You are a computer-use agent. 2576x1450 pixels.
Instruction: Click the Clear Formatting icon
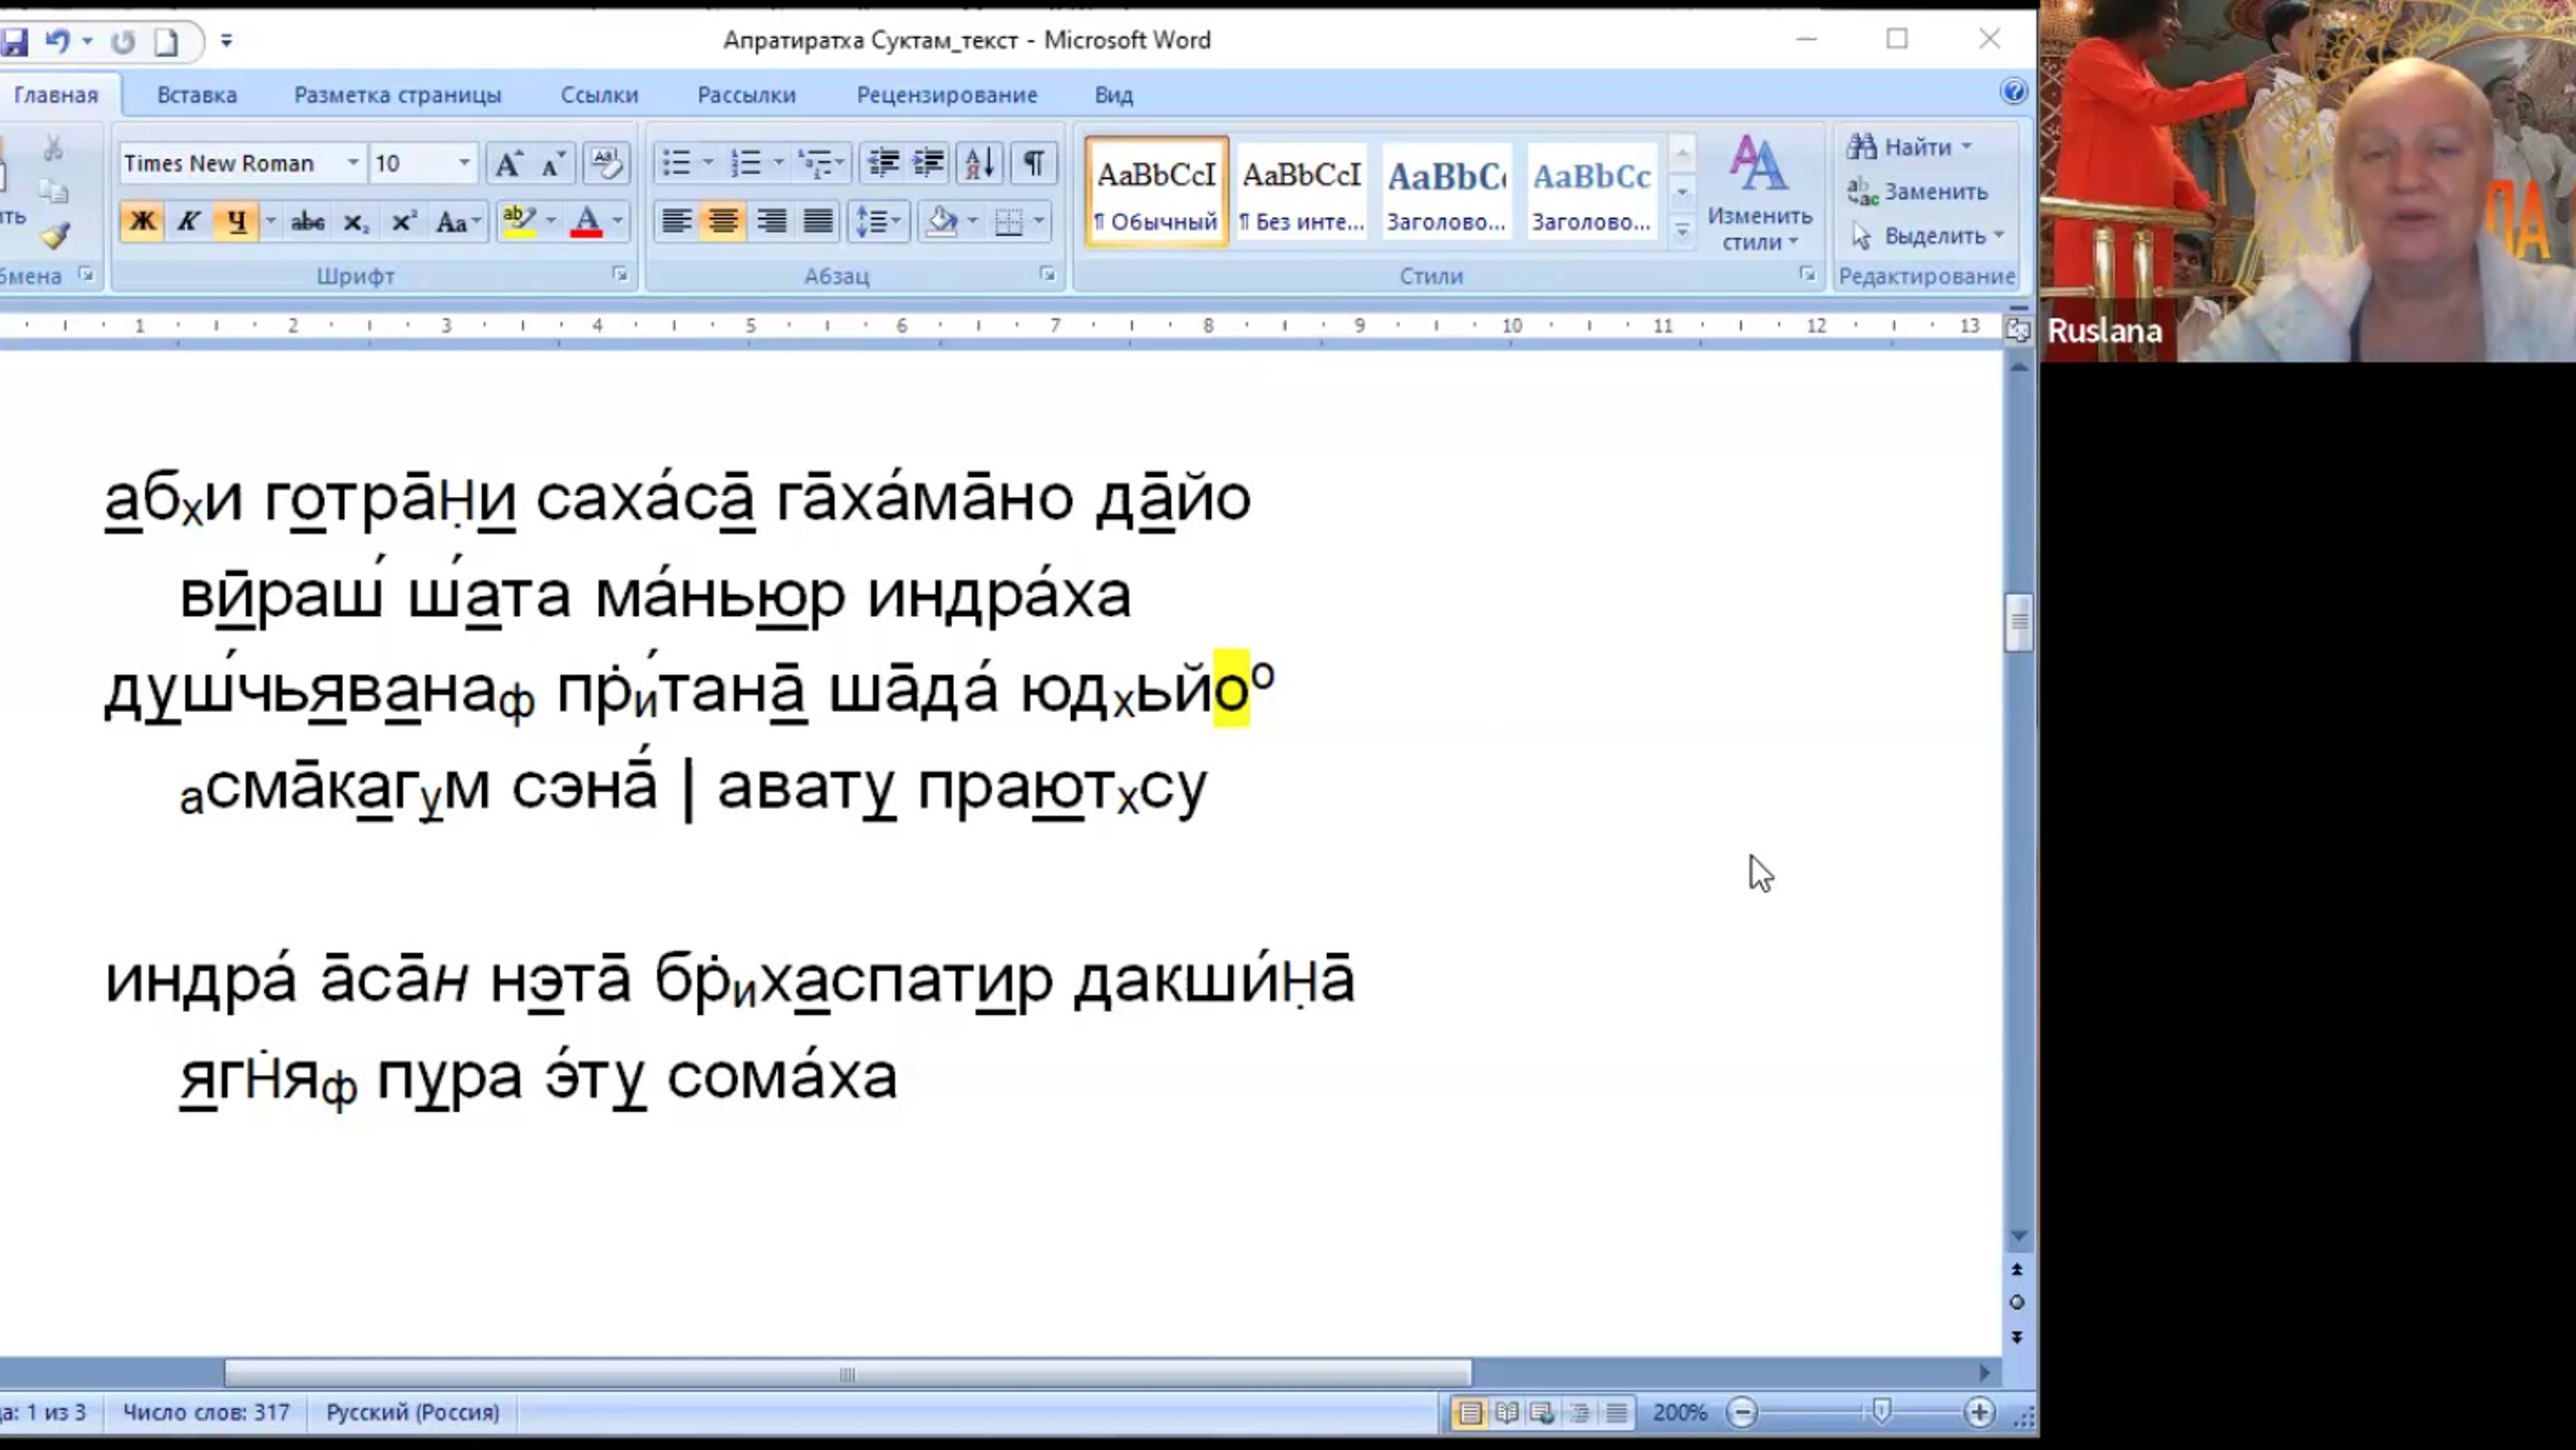pyautogui.click(x=605, y=163)
